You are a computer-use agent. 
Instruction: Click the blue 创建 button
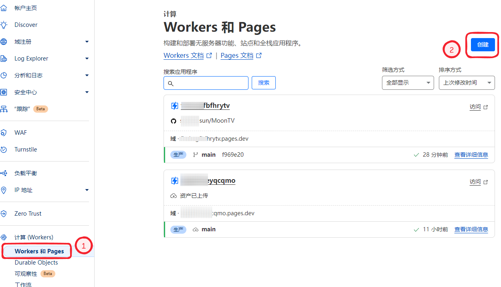click(483, 44)
